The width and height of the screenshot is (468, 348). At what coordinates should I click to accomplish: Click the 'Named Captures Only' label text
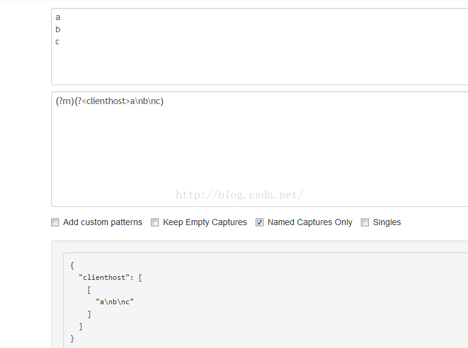coord(310,222)
